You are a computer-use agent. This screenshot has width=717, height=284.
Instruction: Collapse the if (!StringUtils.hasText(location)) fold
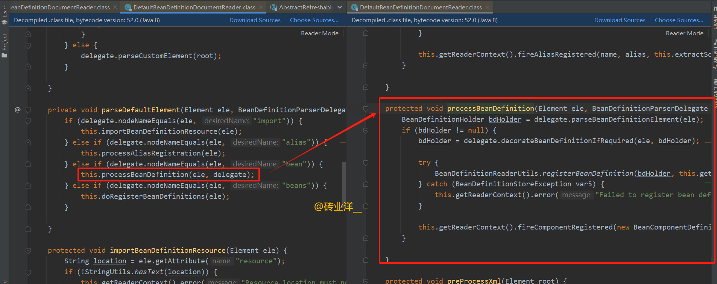pyautogui.click(x=28, y=272)
